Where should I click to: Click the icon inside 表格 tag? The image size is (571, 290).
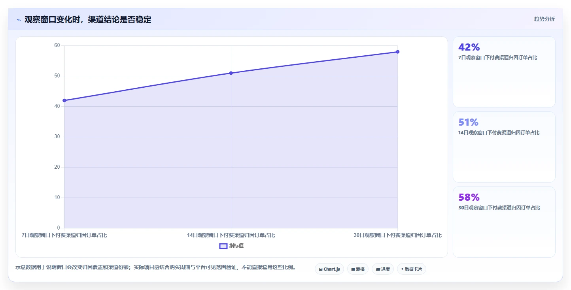353,269
